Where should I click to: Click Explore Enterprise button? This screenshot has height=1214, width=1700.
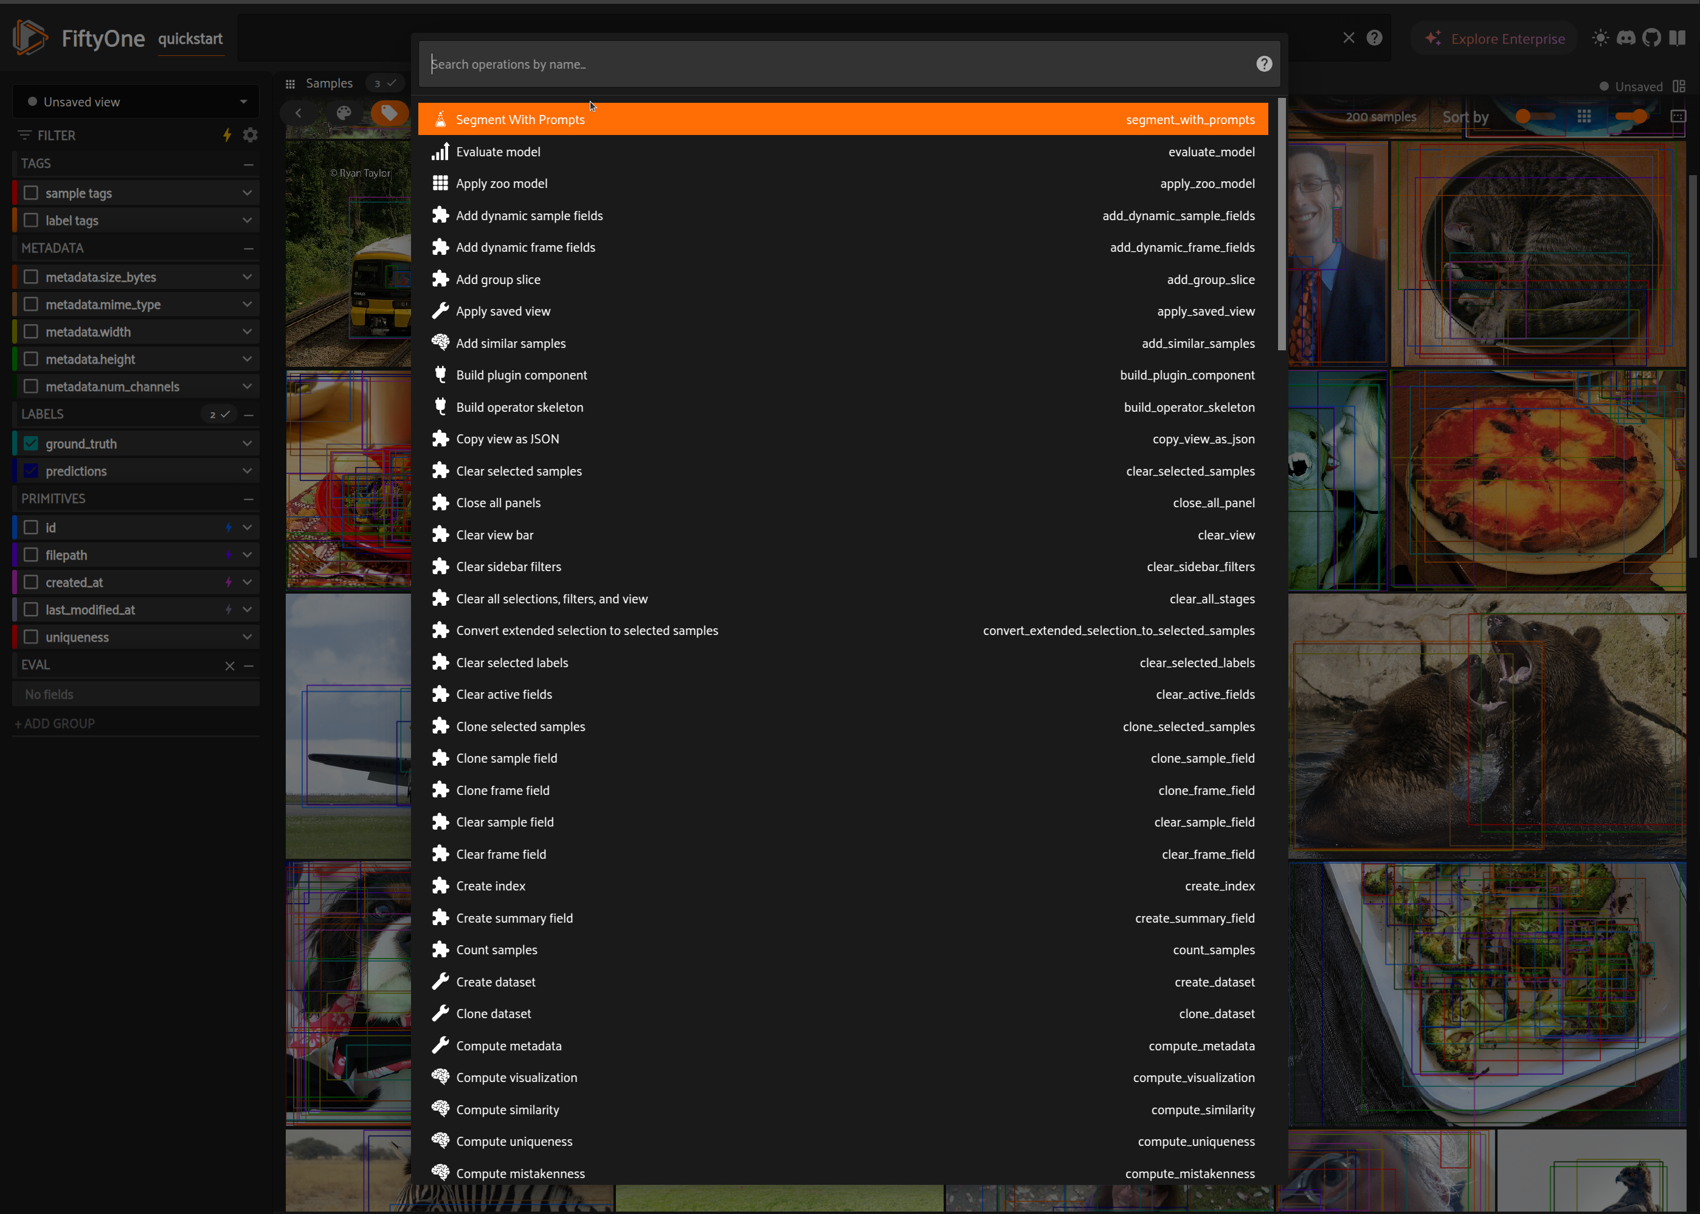click(1494, 39)
